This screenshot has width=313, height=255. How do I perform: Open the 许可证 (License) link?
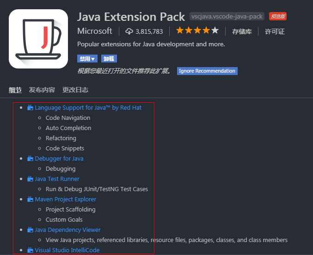[x=275, y=31]
